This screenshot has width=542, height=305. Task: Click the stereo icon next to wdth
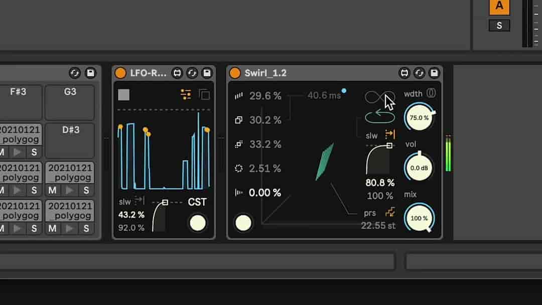click(x=431, y=93)
